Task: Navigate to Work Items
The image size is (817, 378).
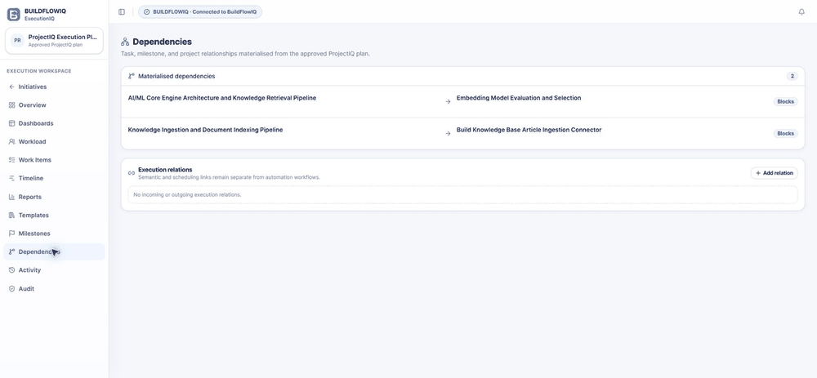Action: point(54,160)
